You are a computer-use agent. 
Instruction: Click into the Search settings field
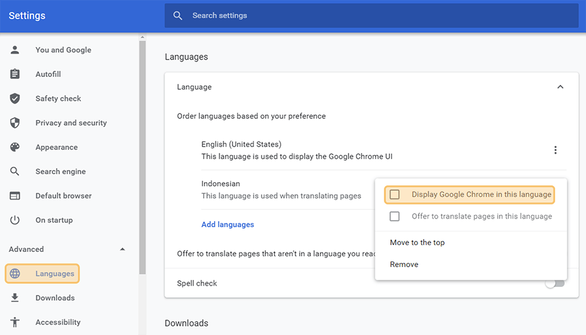[371, 15]
